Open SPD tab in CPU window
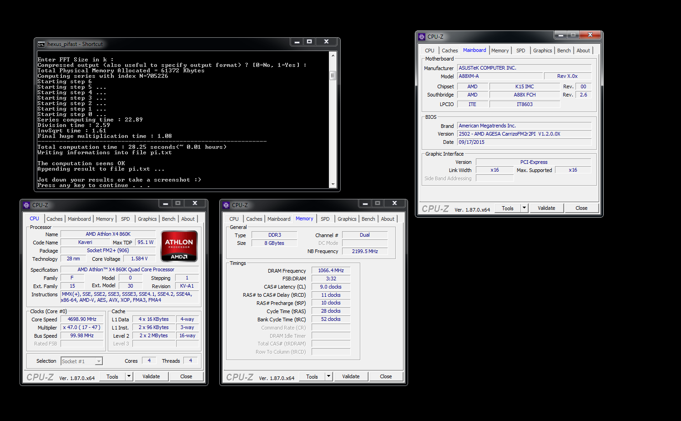 [x=126, y=219]
